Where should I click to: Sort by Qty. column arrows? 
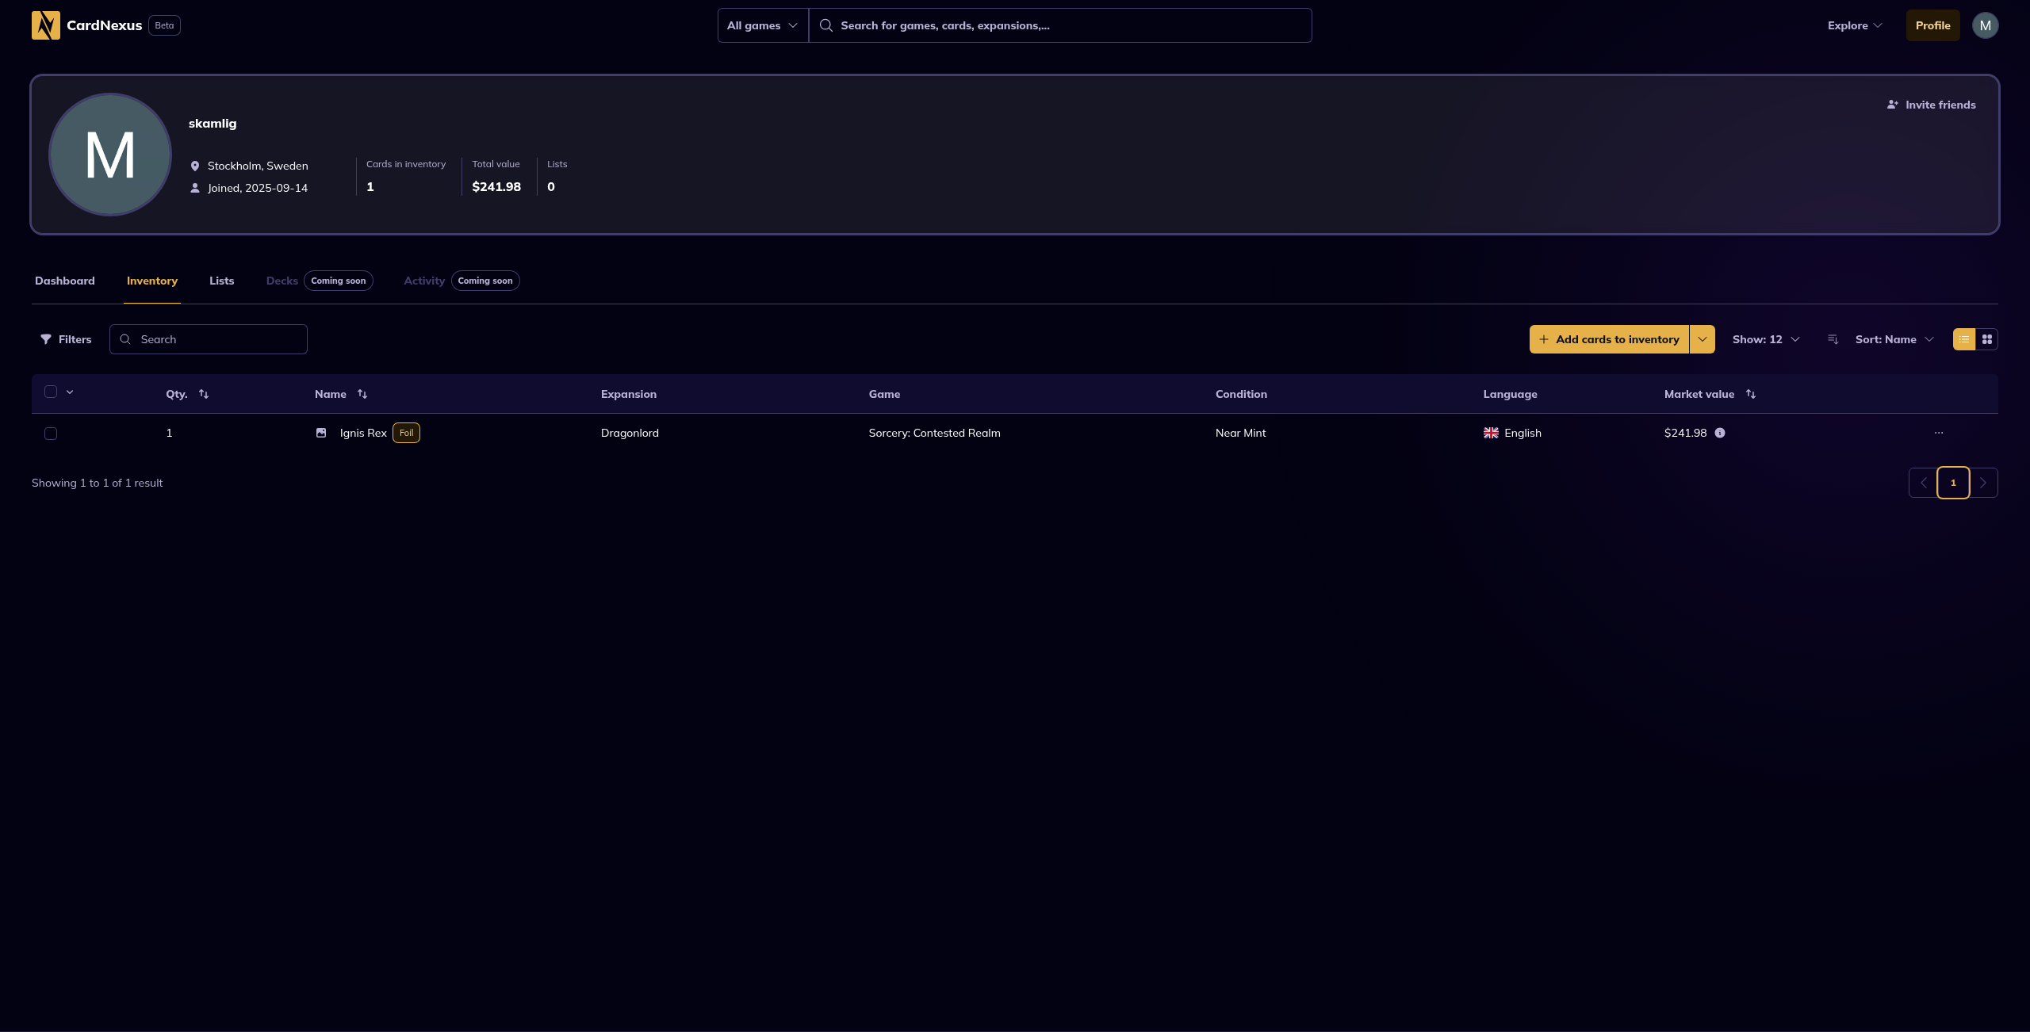pos(204,394)
